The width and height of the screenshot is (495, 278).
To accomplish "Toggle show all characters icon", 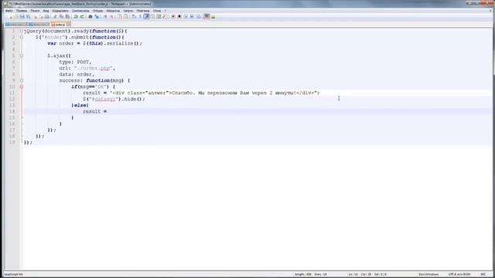I will (140, 16).
